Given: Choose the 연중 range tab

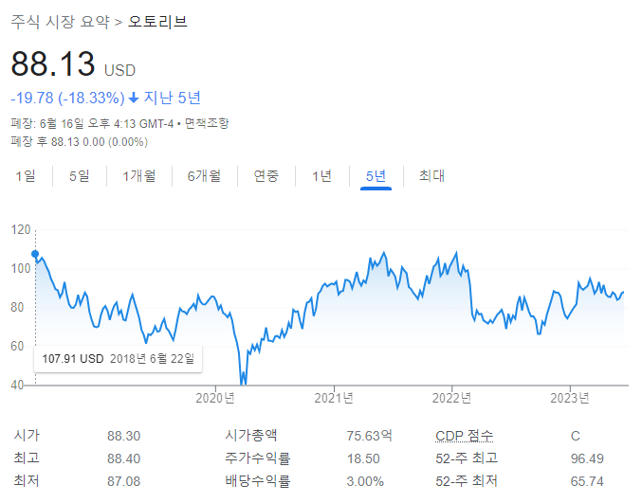Looking at the screenshot, I should [266, 176].
